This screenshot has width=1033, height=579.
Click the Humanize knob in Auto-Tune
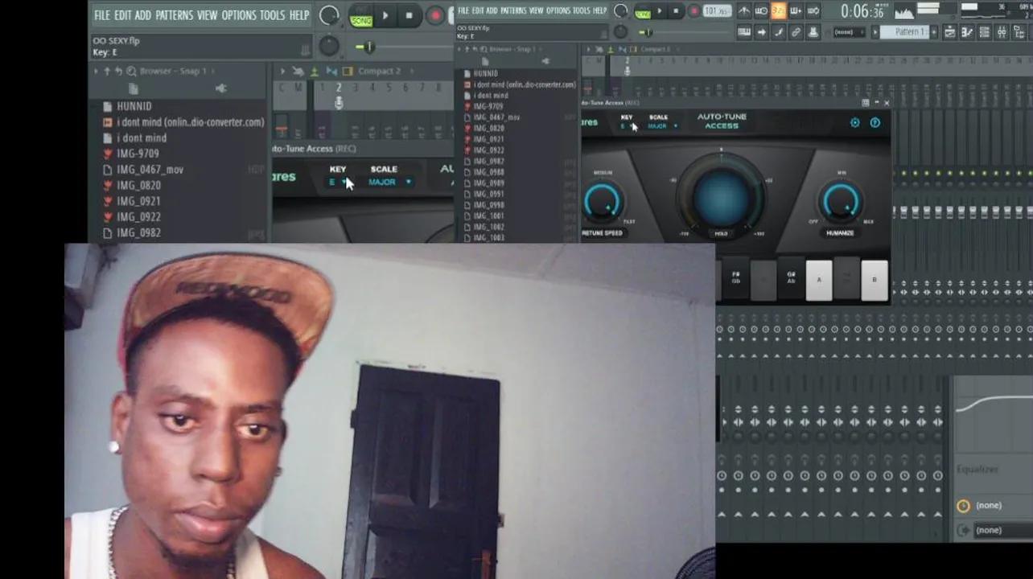click(840, 201)
